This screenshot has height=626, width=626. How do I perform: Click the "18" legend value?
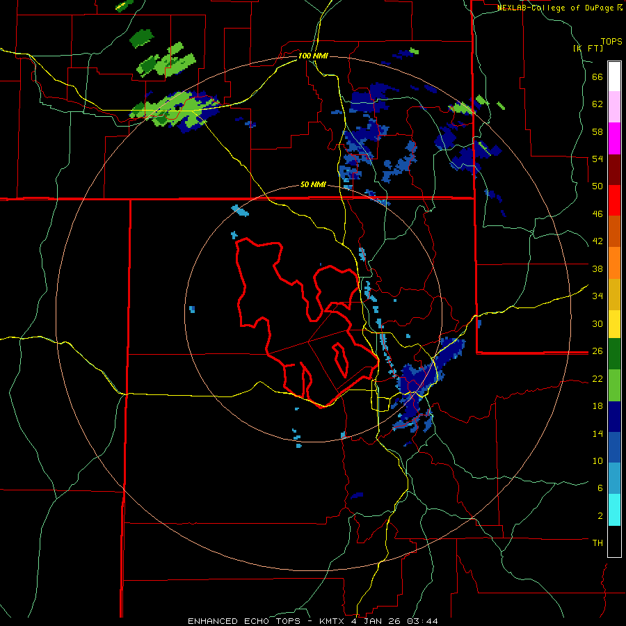[x=597, y=406]
